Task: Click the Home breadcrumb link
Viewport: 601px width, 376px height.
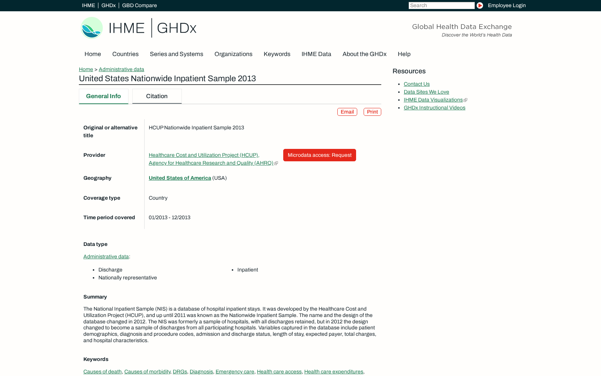Action: click(86, 69)
